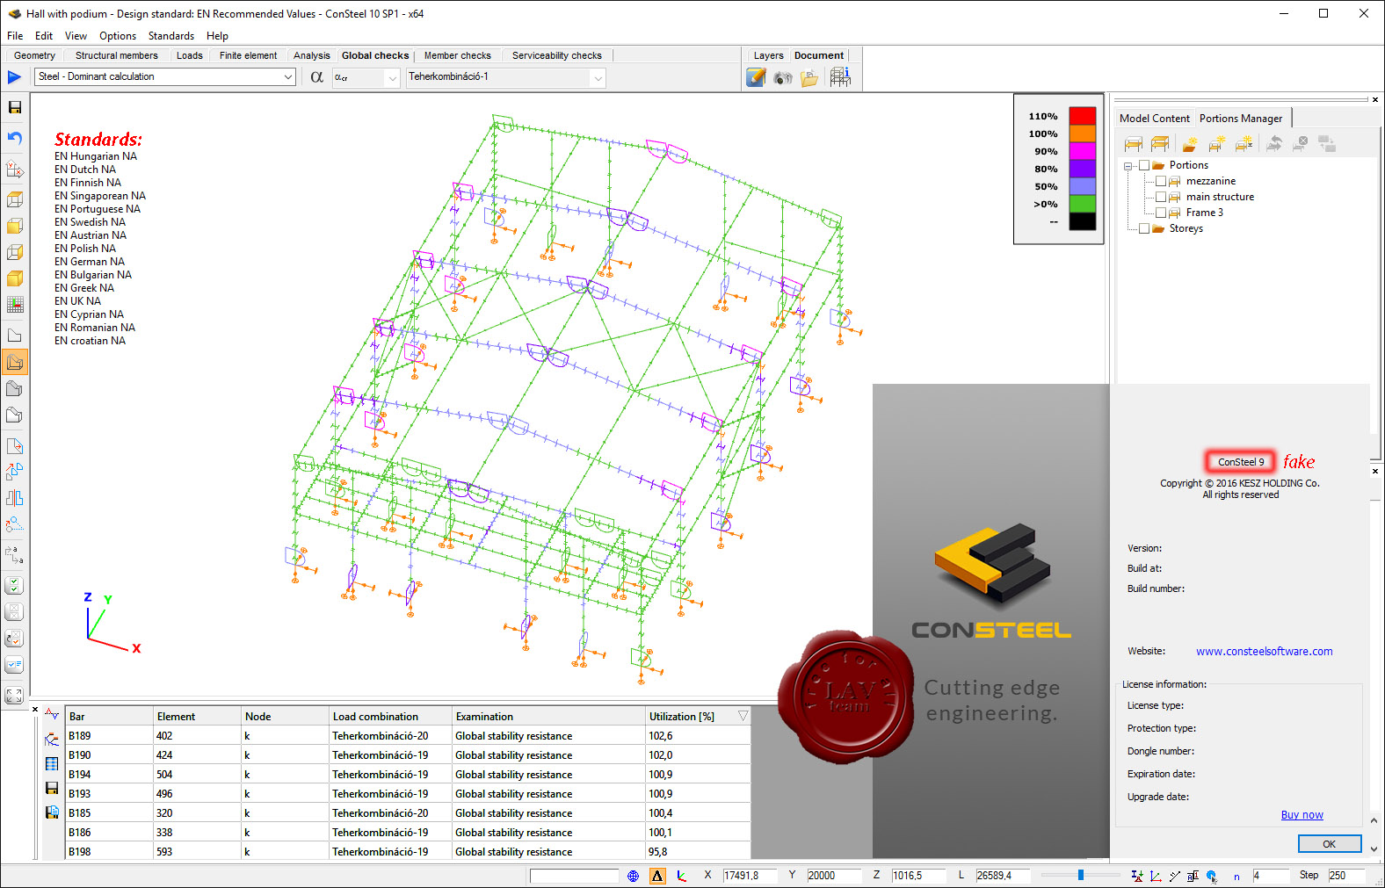Click the slider handle in the status bar
The width and height of the screenshot is (1385, 888).
pyautogui.click(x=1080, y=875)
